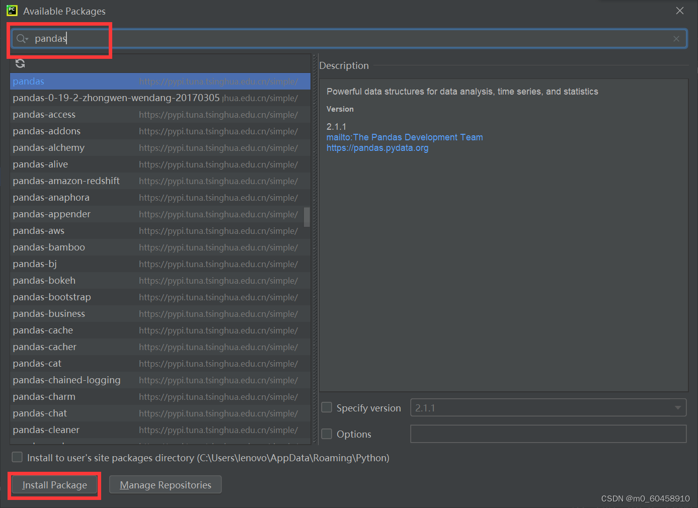This screenshot has width=698, height=508.
Task: Click the version number 2.1.1 in description
Action: [336, 127]
